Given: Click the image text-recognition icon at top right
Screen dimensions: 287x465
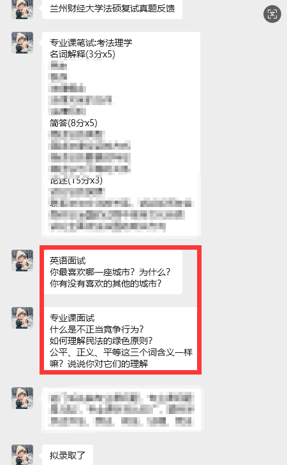Looking at the screenshot, I should click(x=272, y=14).
